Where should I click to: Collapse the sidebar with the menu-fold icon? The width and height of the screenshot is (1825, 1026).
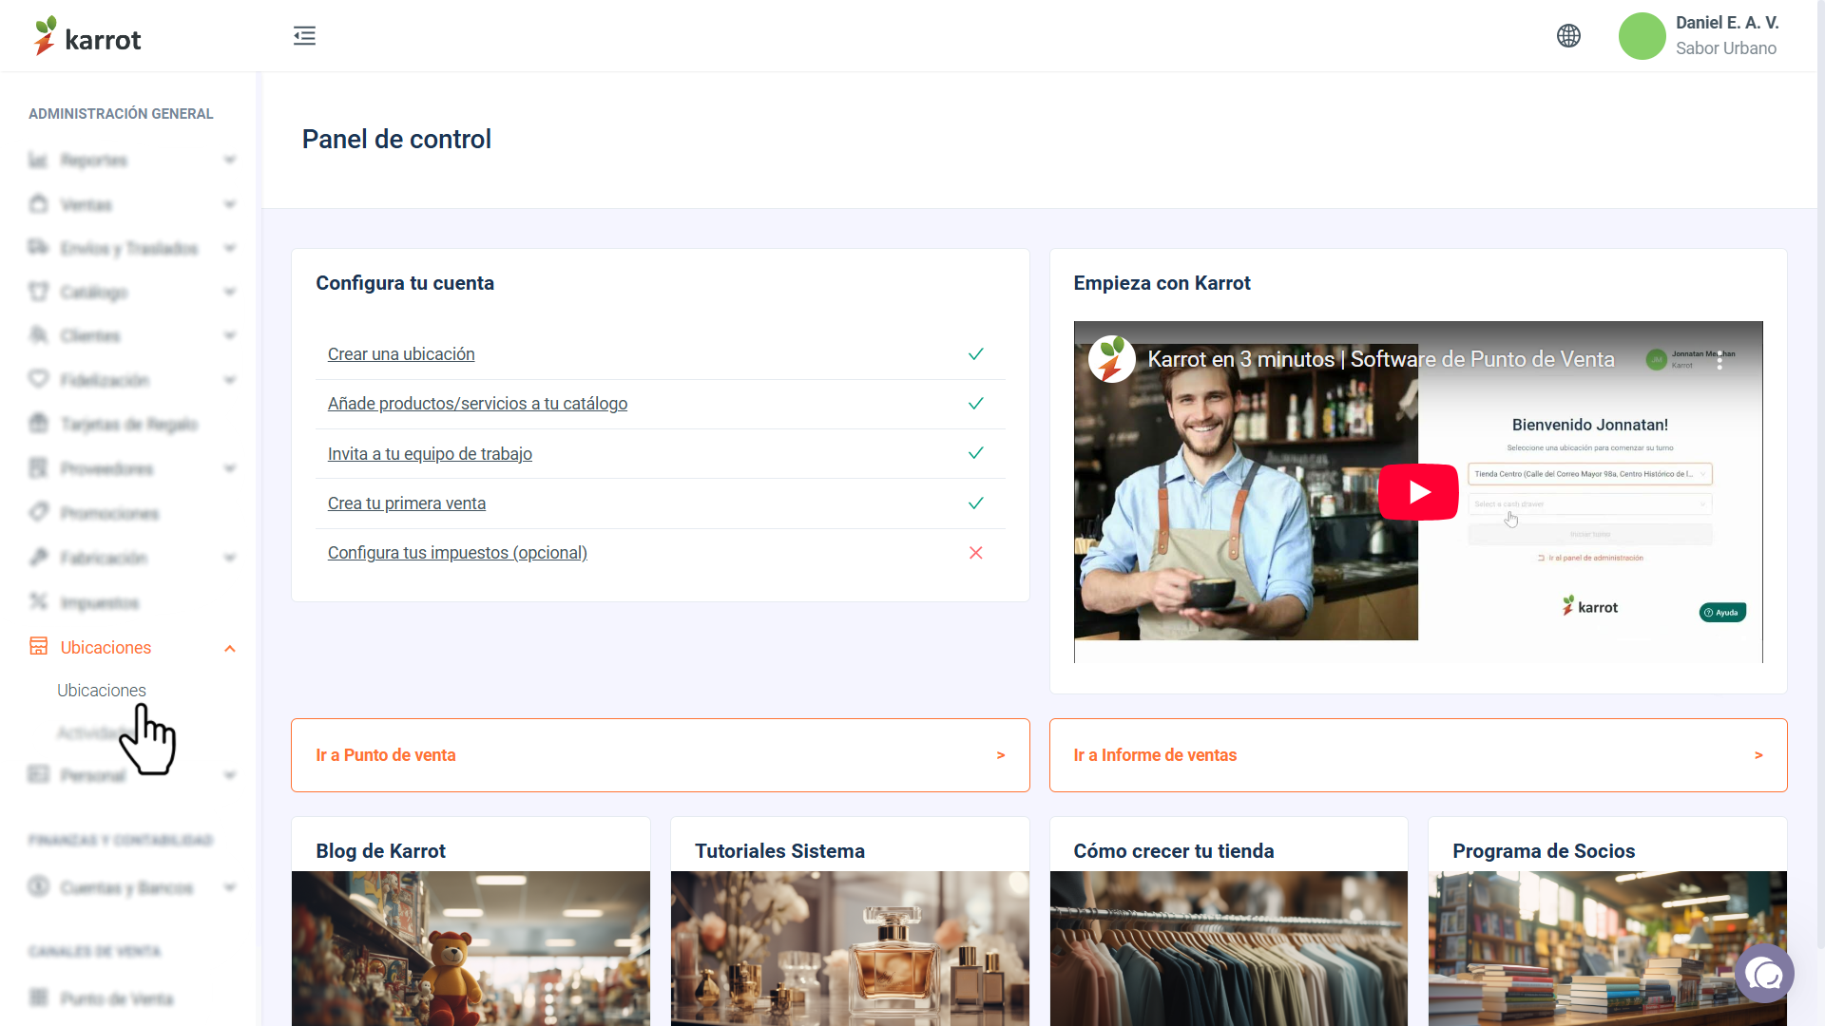point(304,36)
